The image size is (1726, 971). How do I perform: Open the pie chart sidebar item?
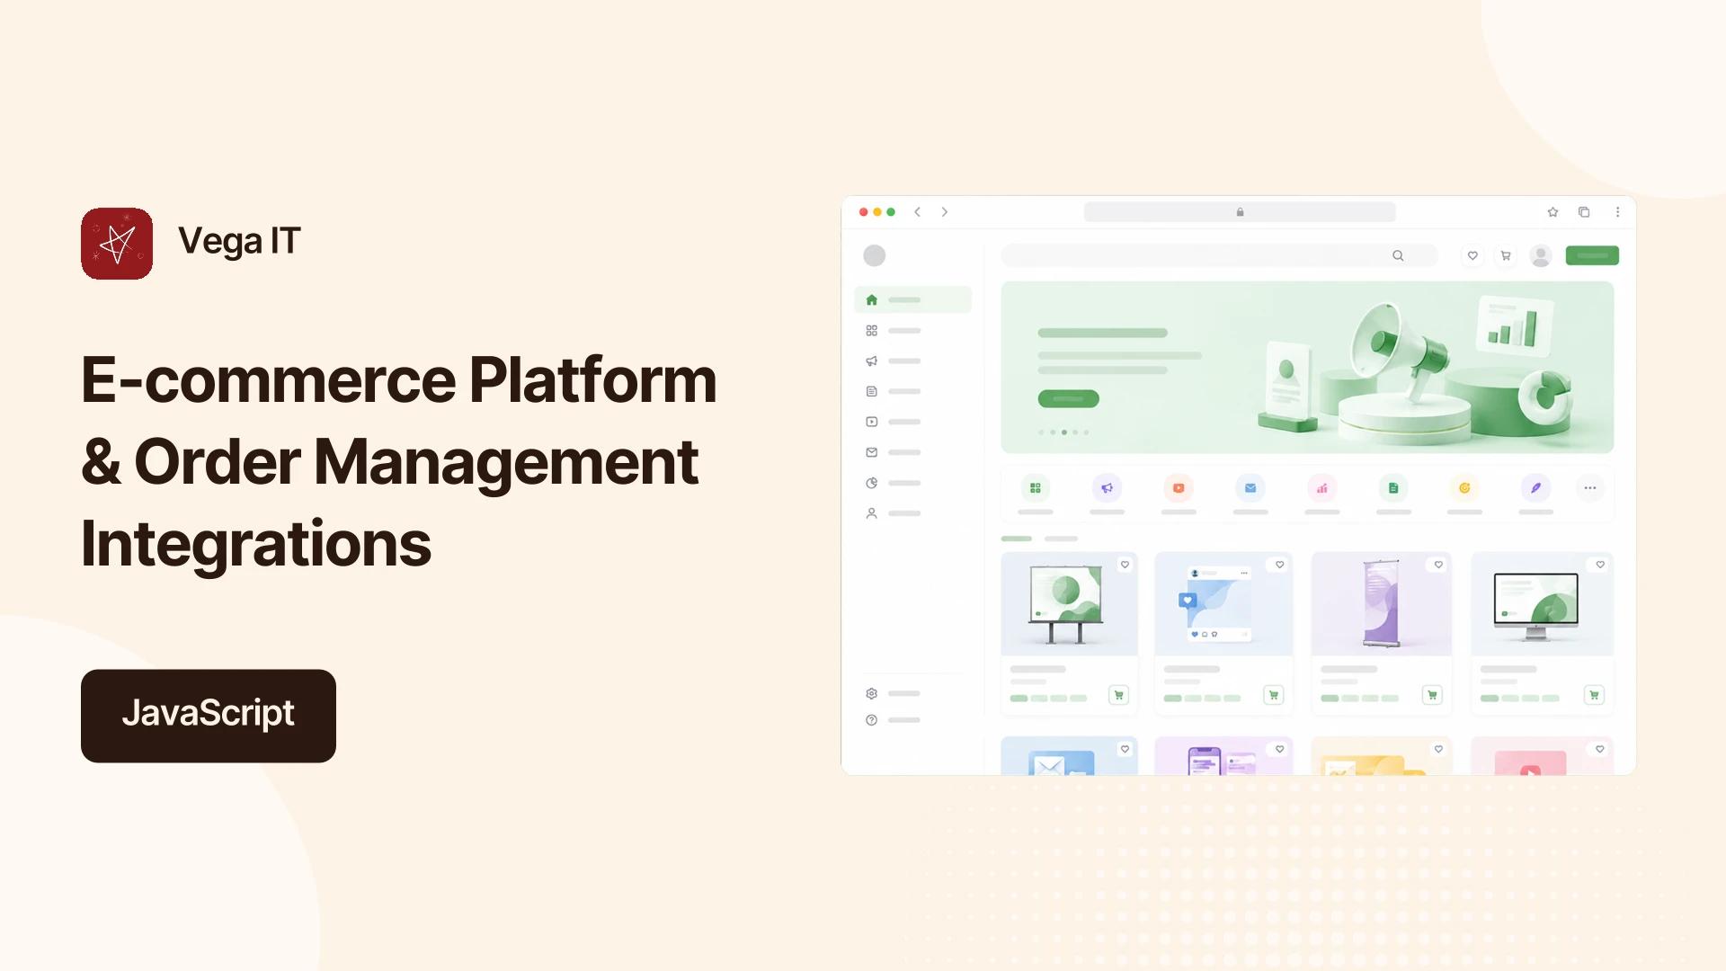894,483
